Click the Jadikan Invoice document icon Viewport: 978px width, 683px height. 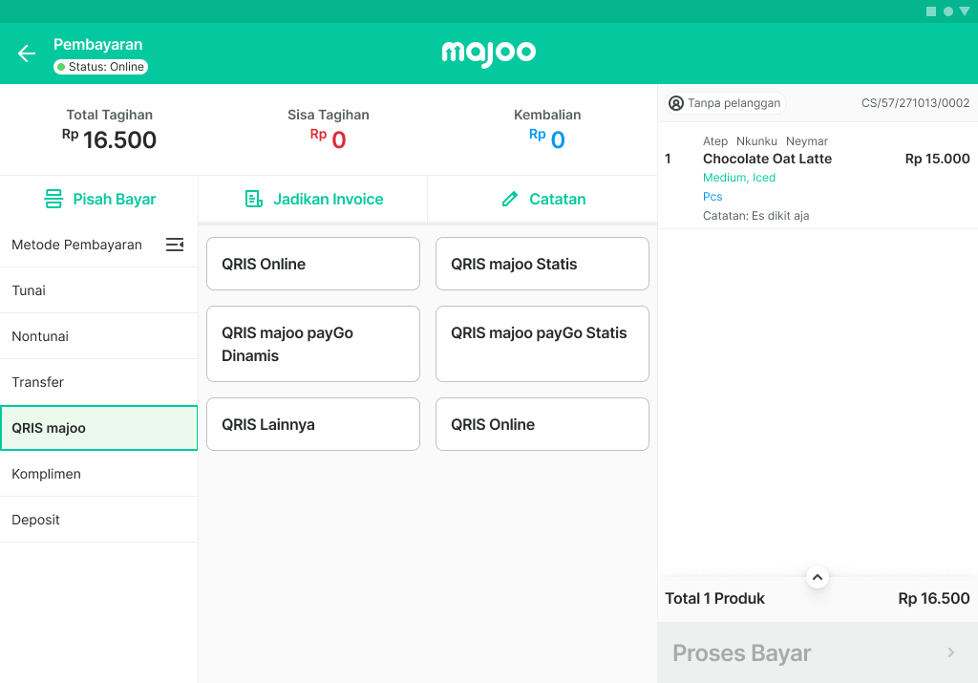[x=253, y=200]
